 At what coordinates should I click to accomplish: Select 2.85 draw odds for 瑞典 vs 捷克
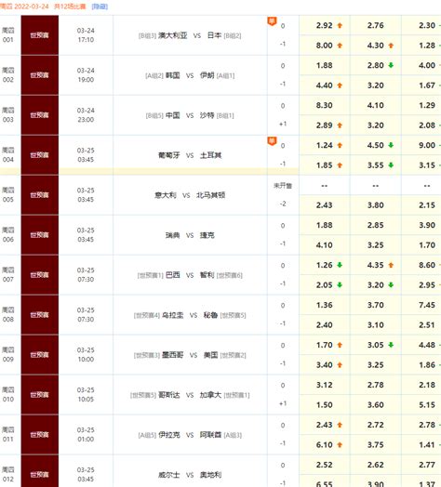pyautogui.click(x=376, y=225)
